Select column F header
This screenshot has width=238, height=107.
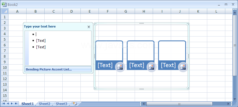click(x=108, y=11)
